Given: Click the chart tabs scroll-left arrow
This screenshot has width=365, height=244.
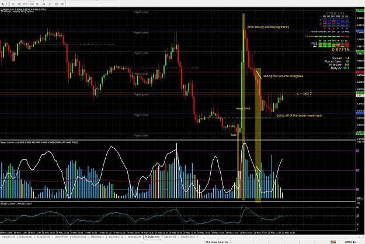Looking at the screenshot, I should pyautogui.click(x=359, y=237).
